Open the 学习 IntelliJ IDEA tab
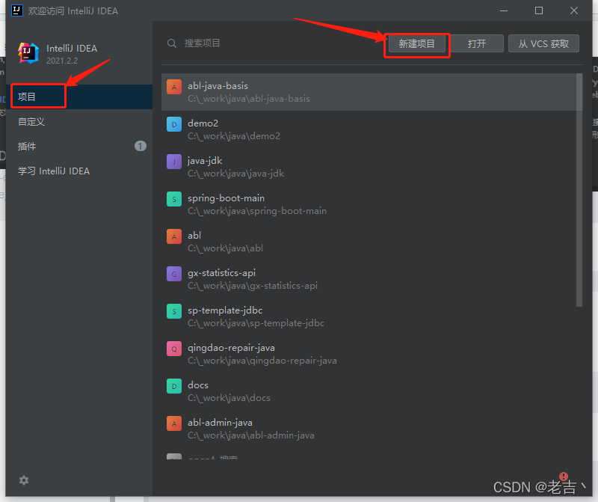This screenshot has height=502, width=598. point(79,171)
